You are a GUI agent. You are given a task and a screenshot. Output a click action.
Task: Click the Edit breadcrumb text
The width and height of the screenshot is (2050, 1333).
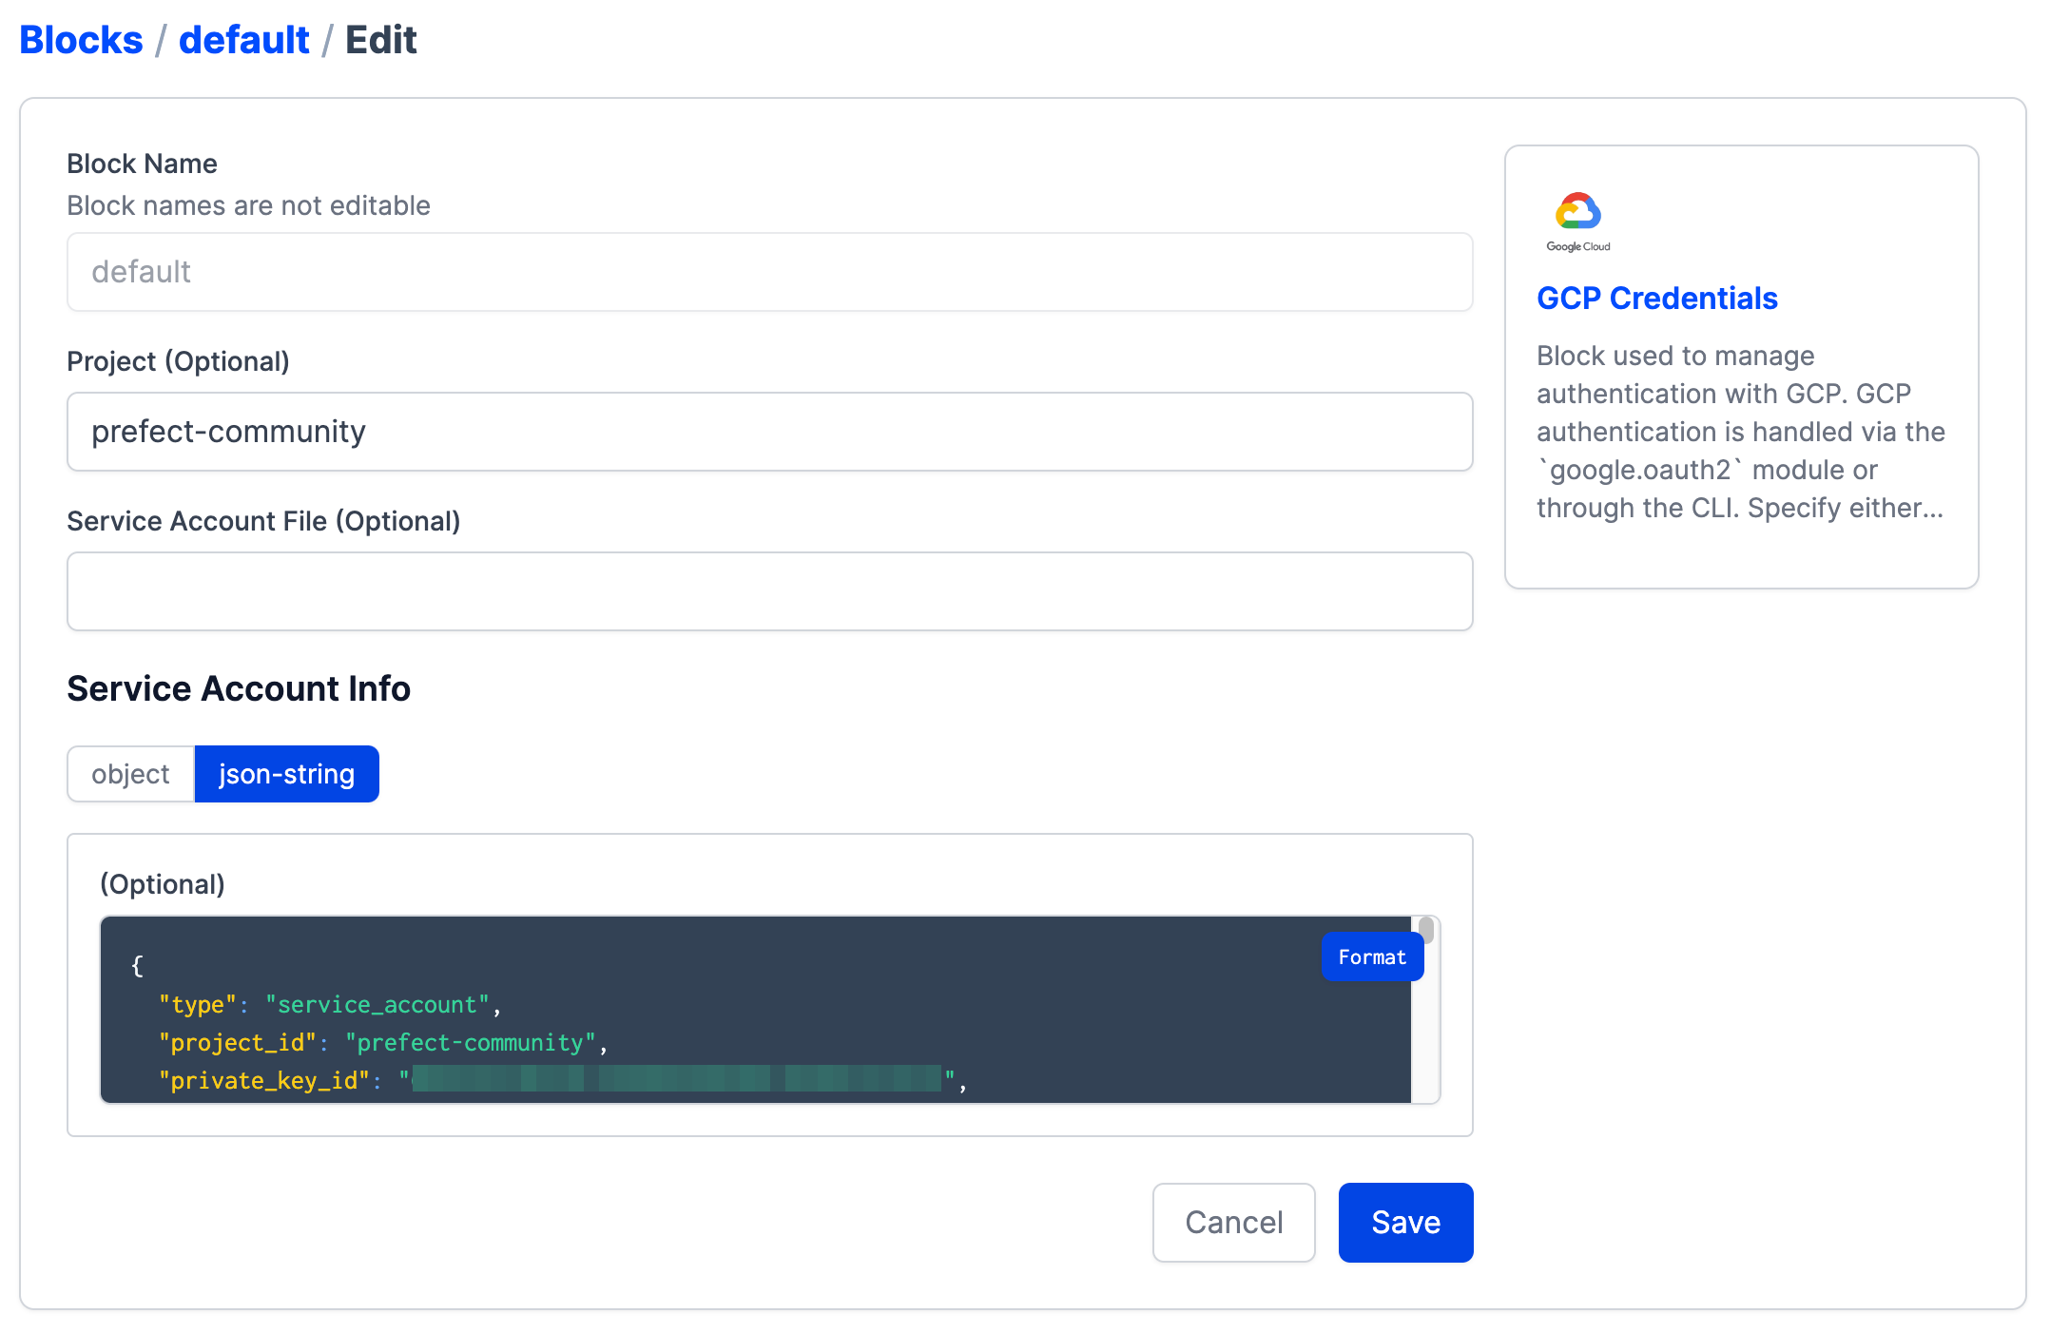tap(380, 40)
